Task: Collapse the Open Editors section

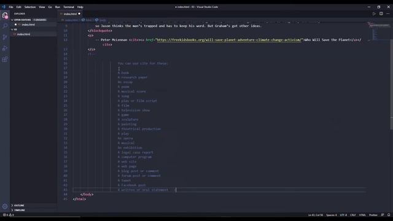Action: 12,20
